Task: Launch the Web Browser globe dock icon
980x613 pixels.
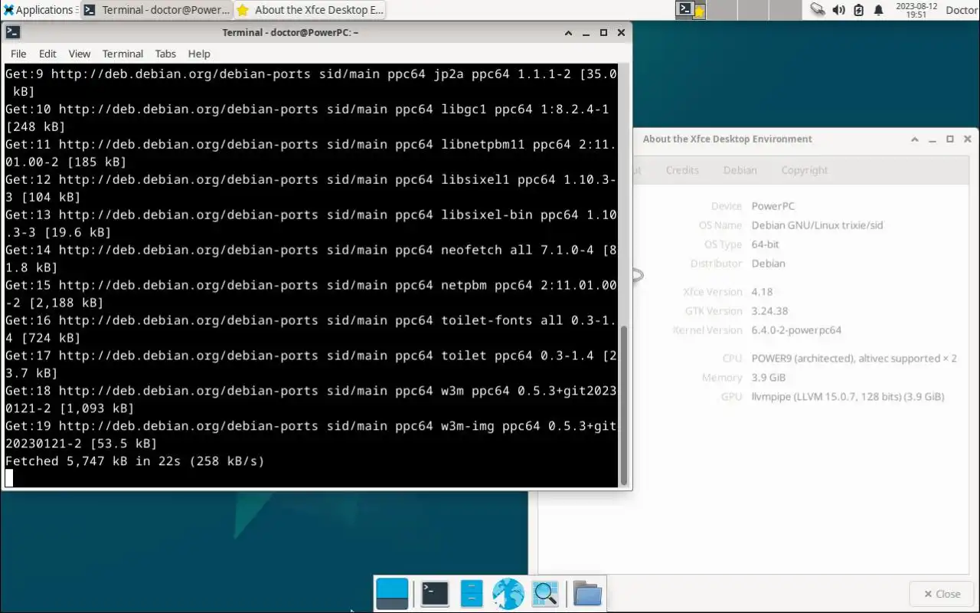Action: [508, 594]
